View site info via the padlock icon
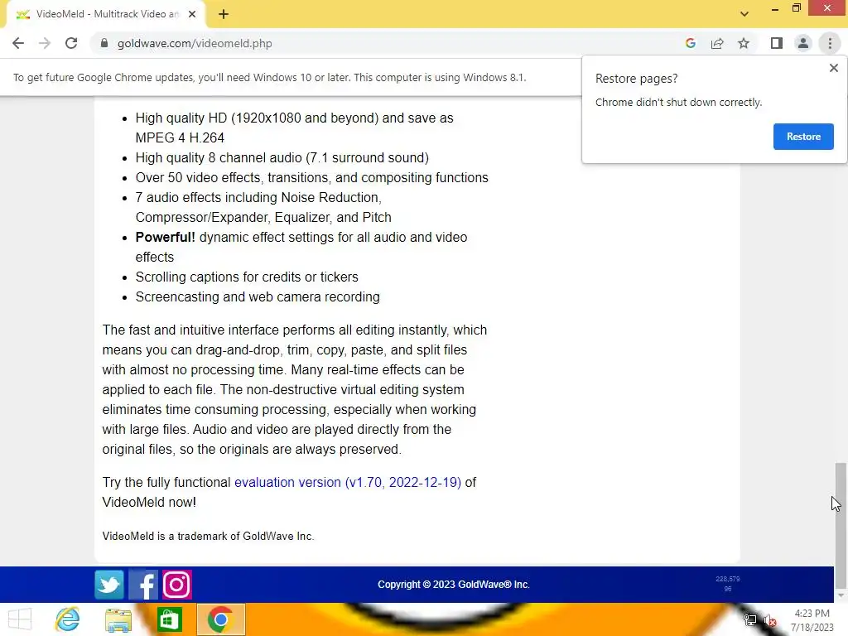 (104, 43)
